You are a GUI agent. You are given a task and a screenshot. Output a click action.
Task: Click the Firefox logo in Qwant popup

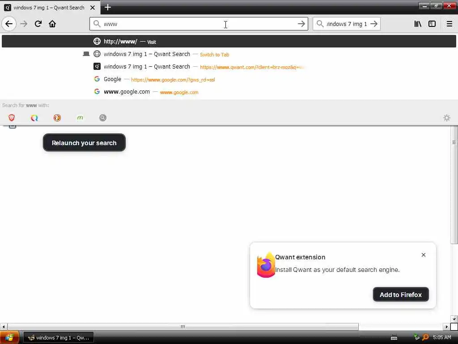266,265
